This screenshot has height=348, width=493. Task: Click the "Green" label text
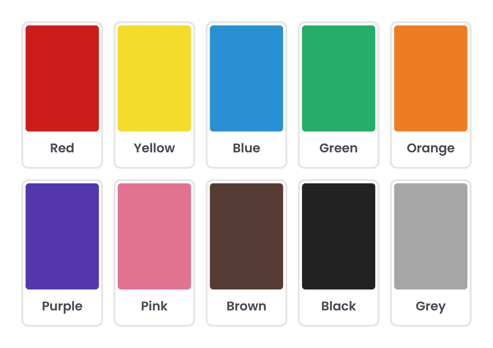click(x=338, y=148)
